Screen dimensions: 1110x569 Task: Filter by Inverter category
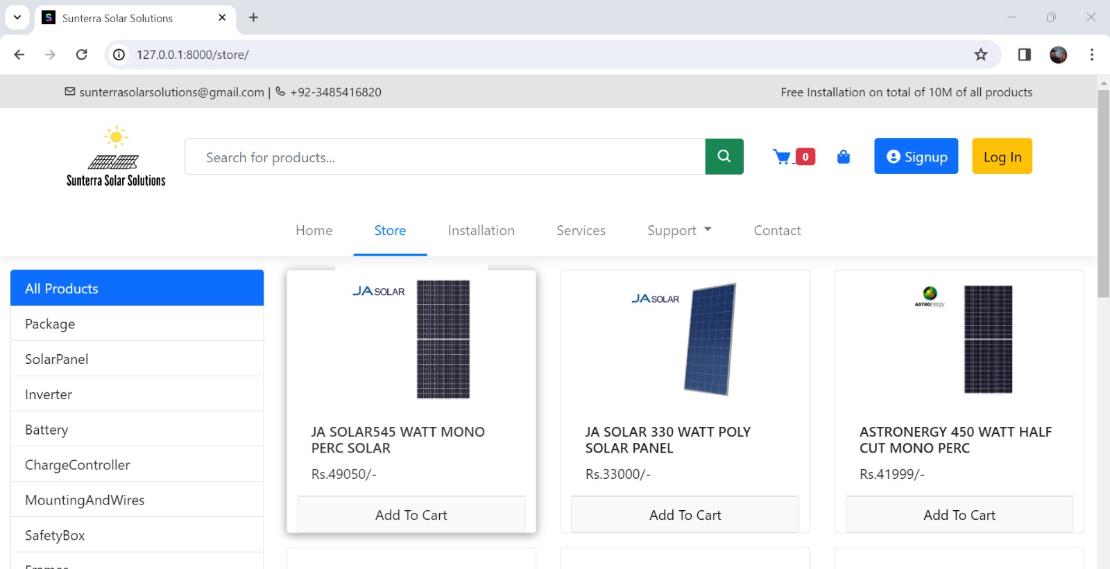click(137, 394)
